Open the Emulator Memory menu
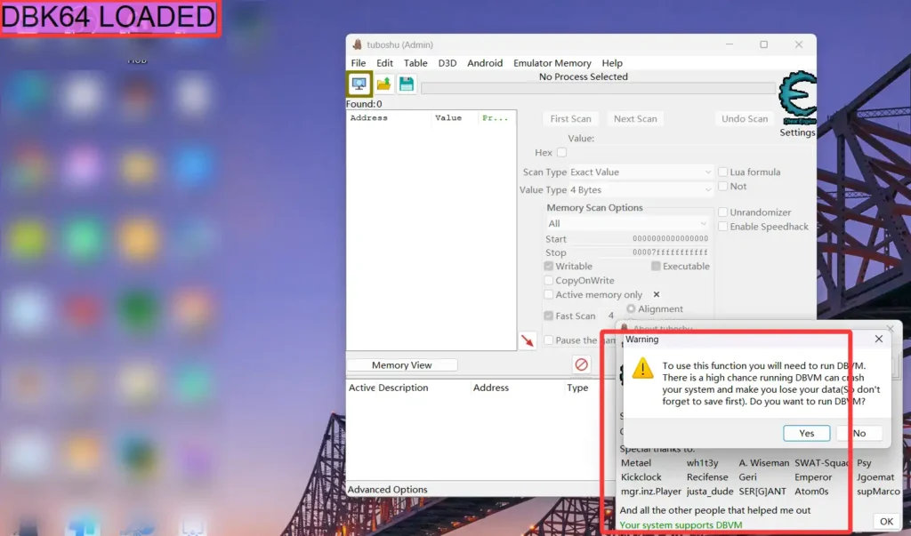Image resolution: width=911 pixels, height=536 pixels. pos(552,63)
